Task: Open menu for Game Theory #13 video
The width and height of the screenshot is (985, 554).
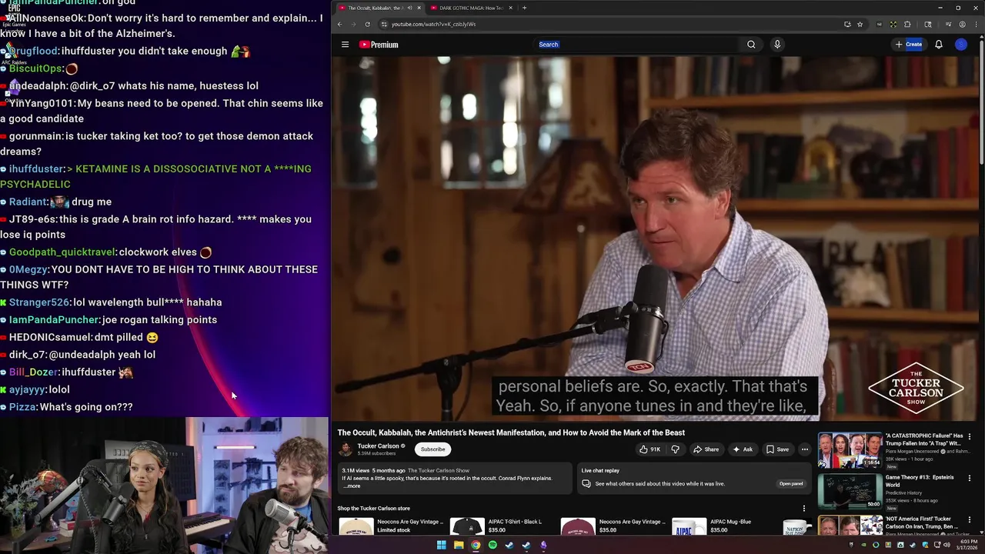Action: (x=970, y=479)
